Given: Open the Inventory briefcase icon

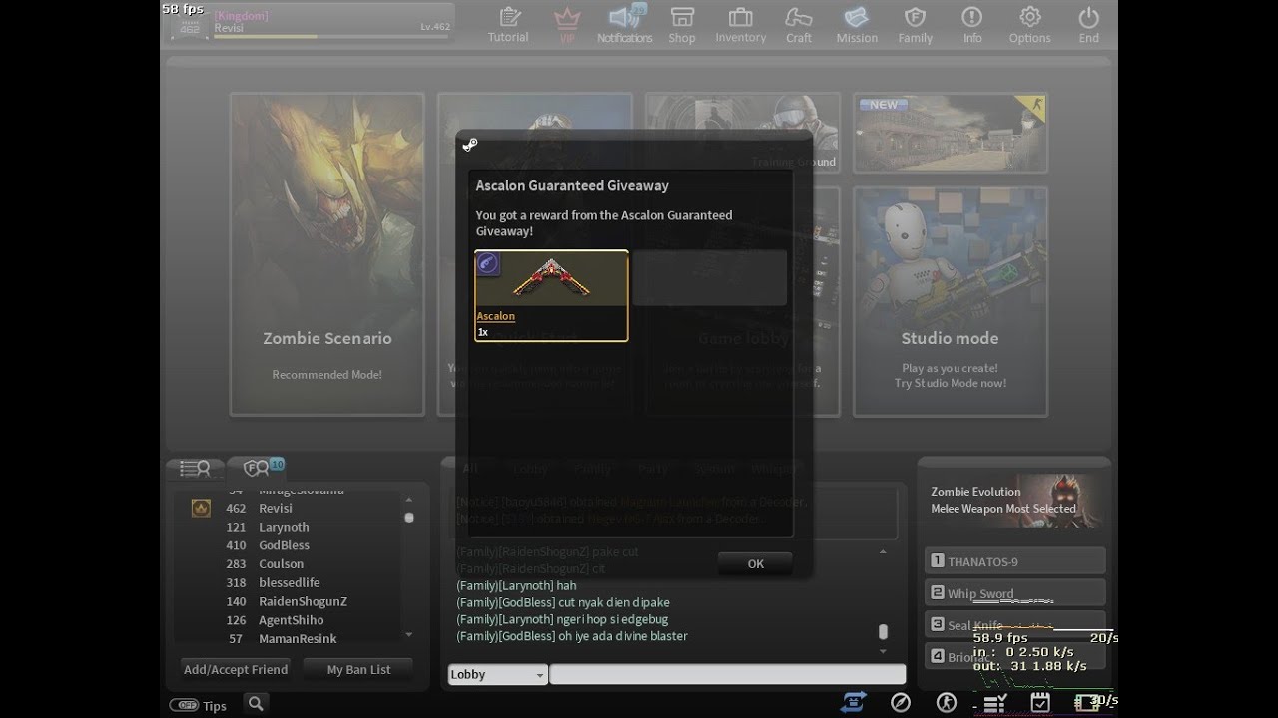Looking at the screenshot, I should click(740, 17).
